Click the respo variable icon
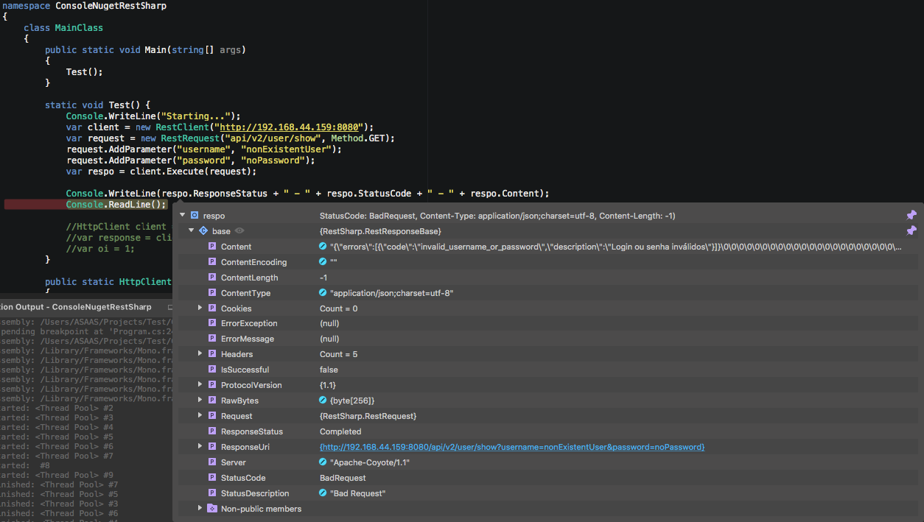Screen dimensions: 924x522 pyautogui.click(x=195, y=216)
